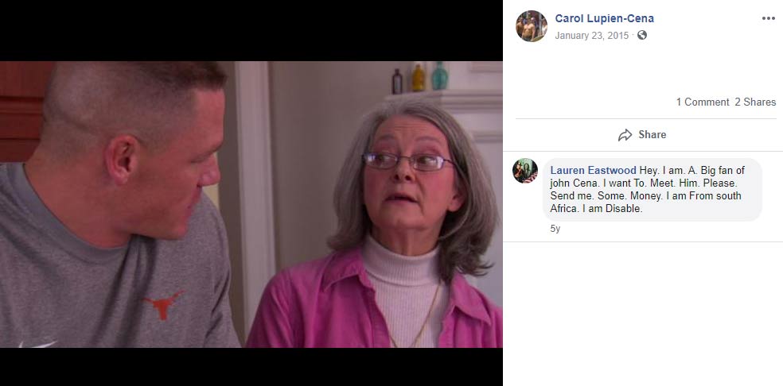Image resolution: width=783 pixels, height=386 pixels.
Task: Open Lauren Eastwood's avatar thumbnail
Action: click(x=525, y=171)
